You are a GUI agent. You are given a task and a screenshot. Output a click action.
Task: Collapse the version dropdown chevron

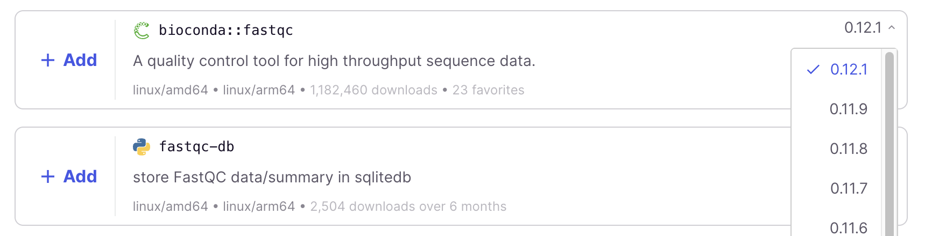pos(892,28)
